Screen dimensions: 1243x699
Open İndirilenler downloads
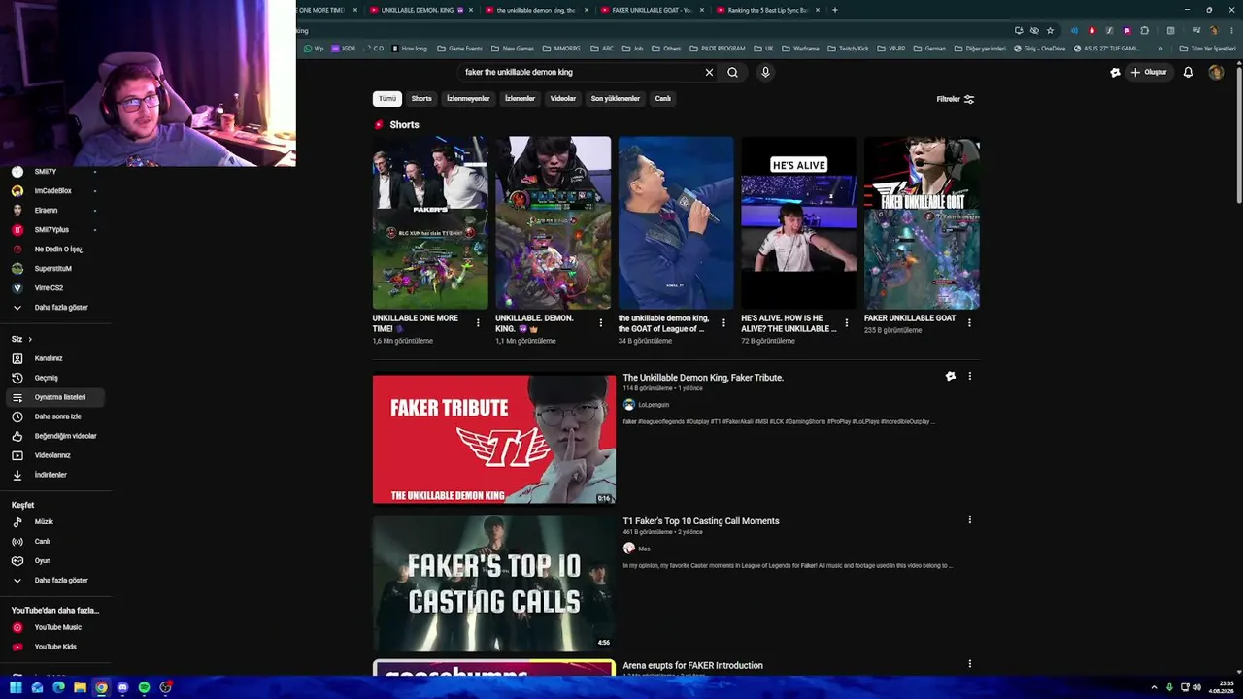coord(55,475)
